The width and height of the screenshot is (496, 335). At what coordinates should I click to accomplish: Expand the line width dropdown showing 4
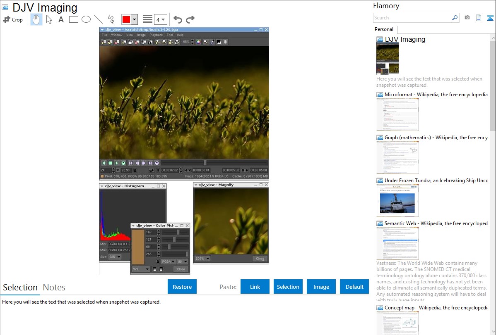click(160, 19)
